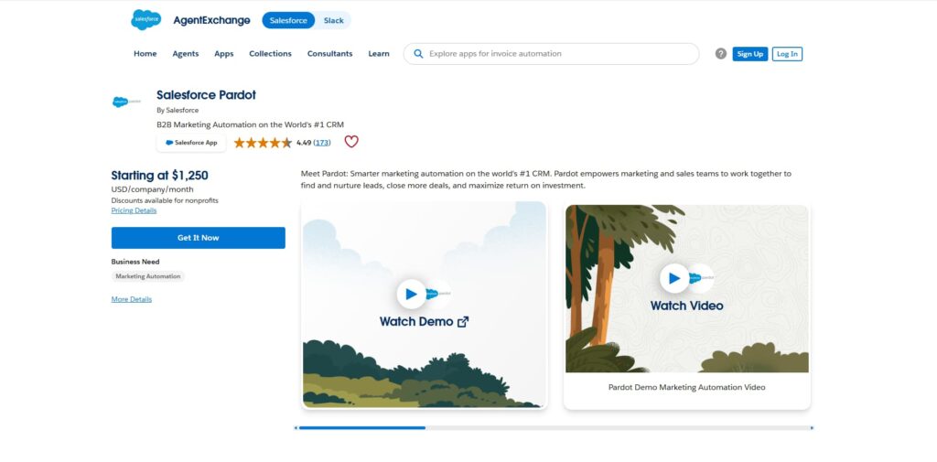This screenshot has width=937, height=462.
Task: Click the Get It Now button
Action: click(x=199, y=238)
